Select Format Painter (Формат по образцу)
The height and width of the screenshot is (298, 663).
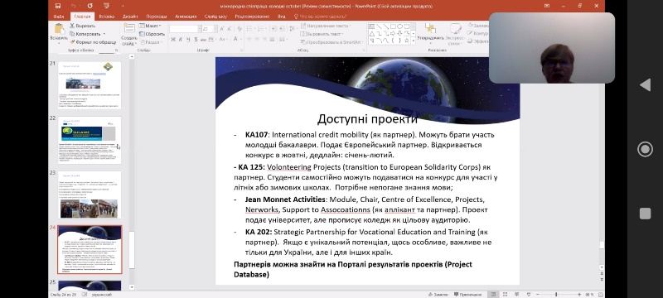pos(93,41)
